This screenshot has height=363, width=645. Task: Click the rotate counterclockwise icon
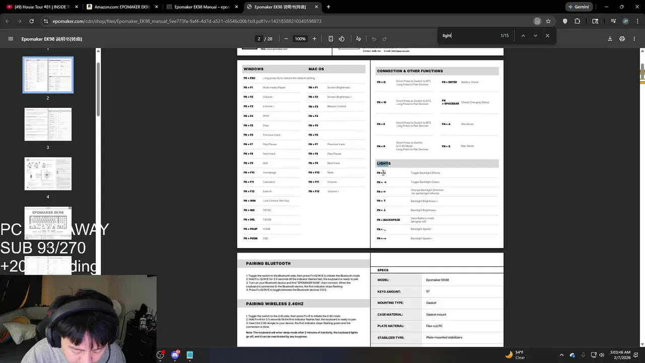342,39
